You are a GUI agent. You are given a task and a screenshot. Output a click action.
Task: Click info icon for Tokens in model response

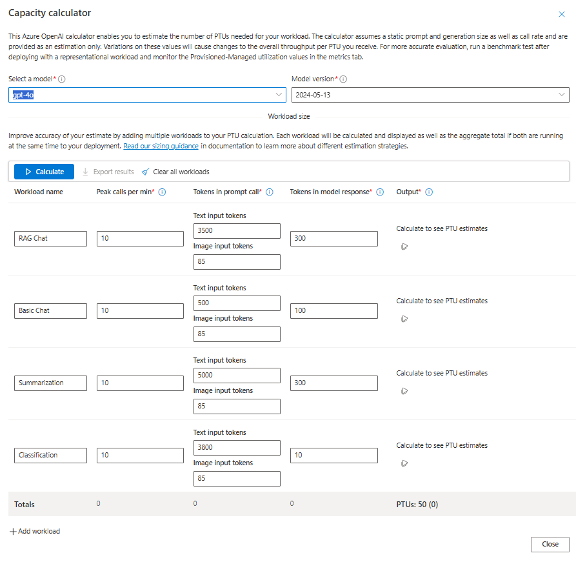point(380,192)
